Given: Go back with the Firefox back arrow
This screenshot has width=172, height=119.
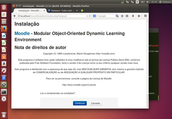Looking at the screenshot, I should click(x=15, y=16).
